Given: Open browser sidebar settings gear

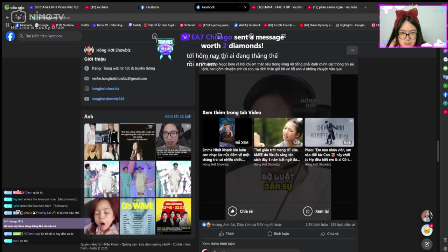Looking at the screenshot, I should [x=445, y=248].
